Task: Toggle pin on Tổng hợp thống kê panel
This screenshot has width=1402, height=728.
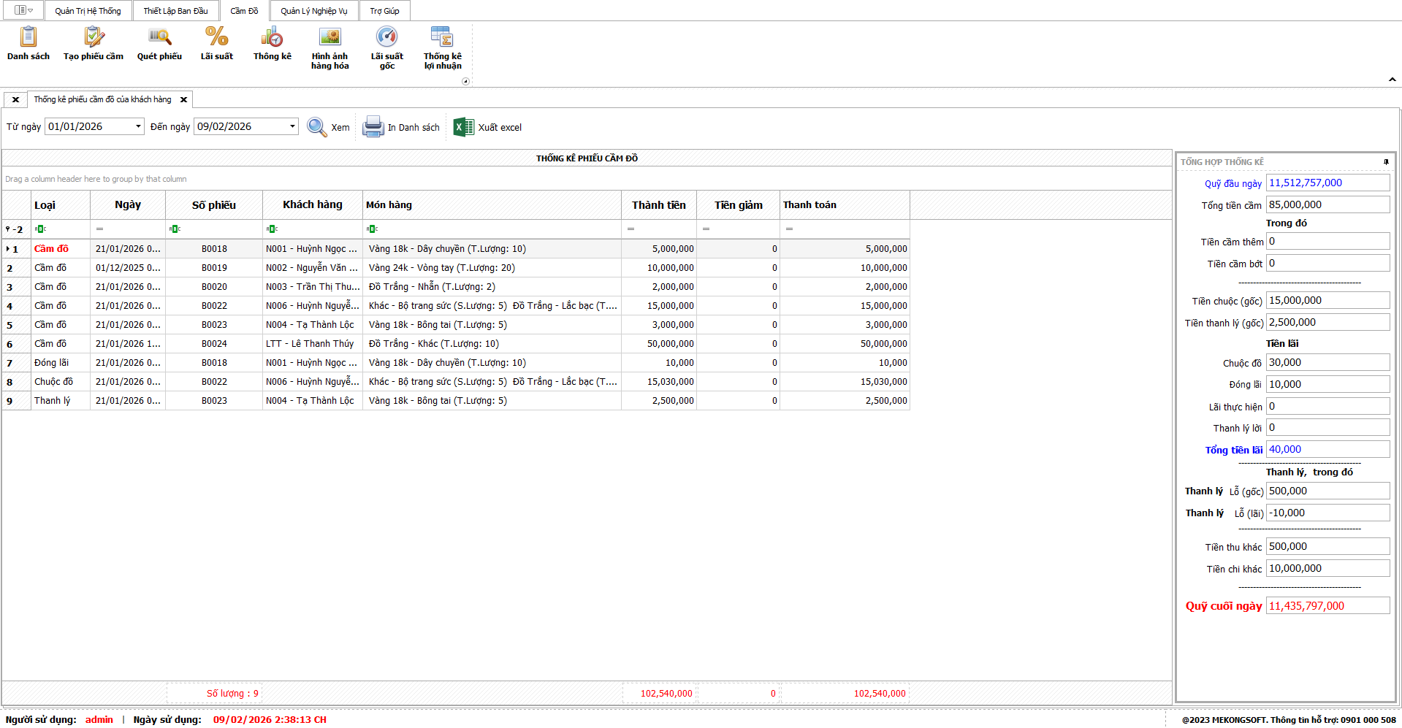Action: click(1385, 162)
